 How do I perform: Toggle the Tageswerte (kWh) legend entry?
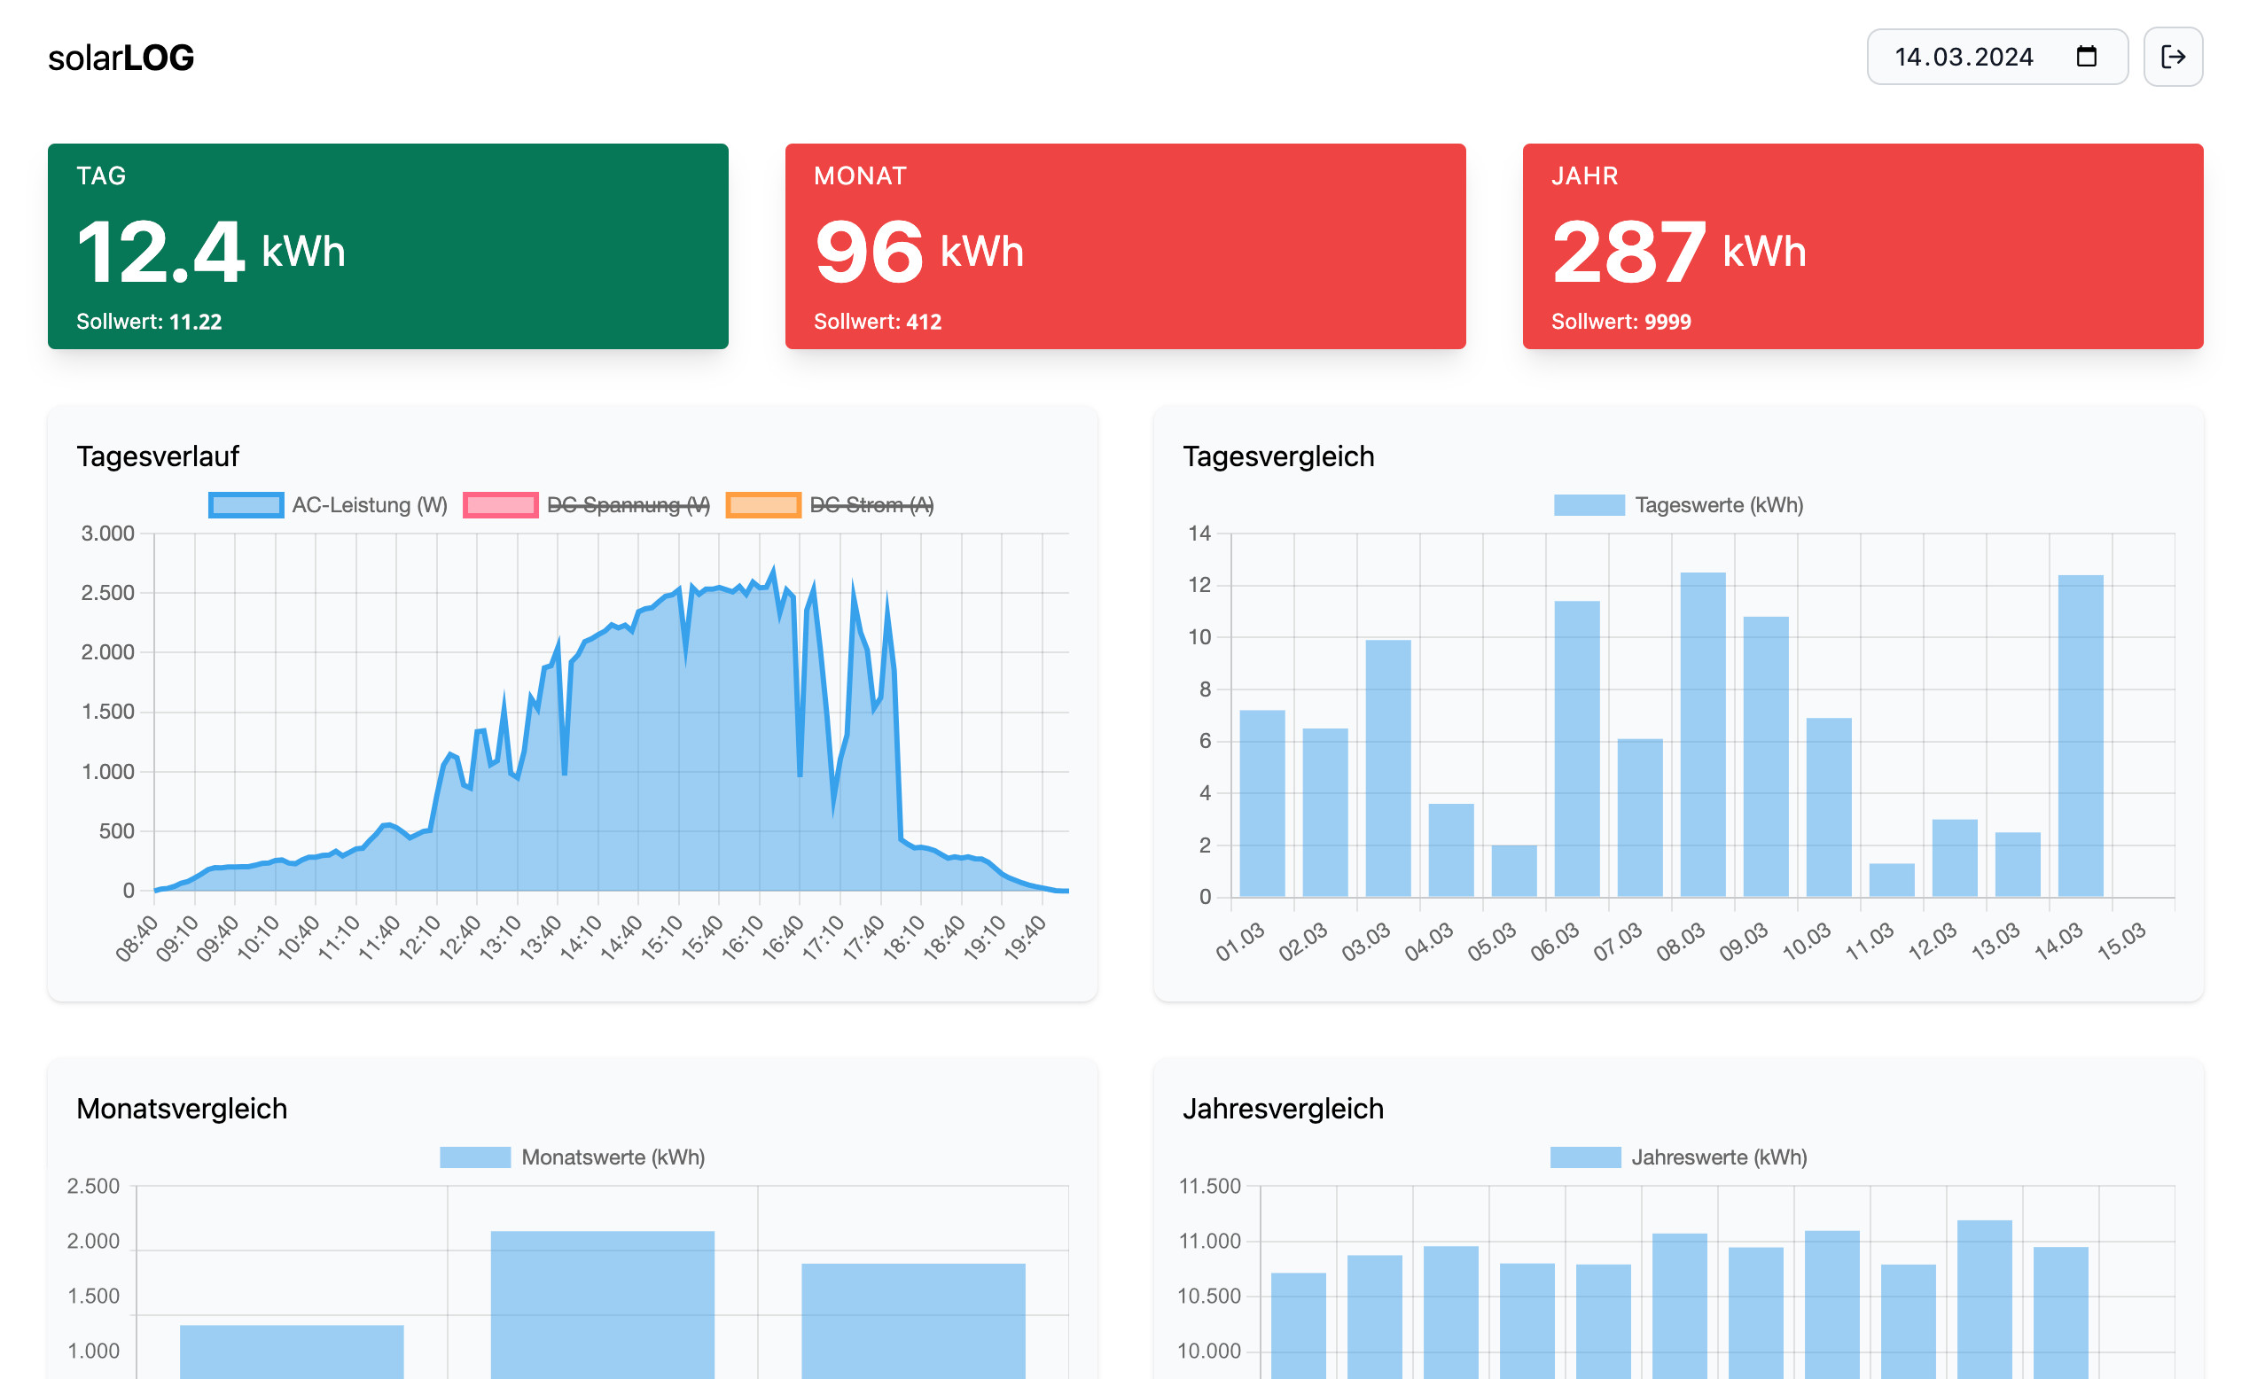pos(1678,504)
